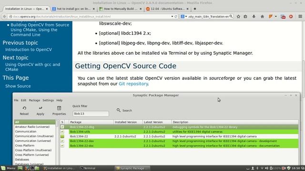Open the network Wi-Fi tray icon
The width and height of the screenshot is (305, 171).
click(262, 168)
